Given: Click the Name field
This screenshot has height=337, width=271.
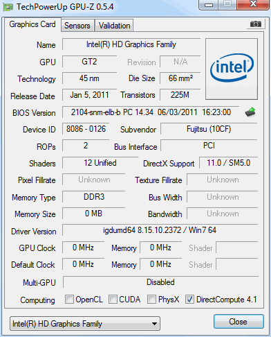Looking at the screenshot, I should (131, 44).
